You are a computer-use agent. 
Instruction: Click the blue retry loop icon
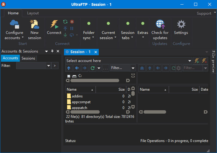[x=72, y=35]
